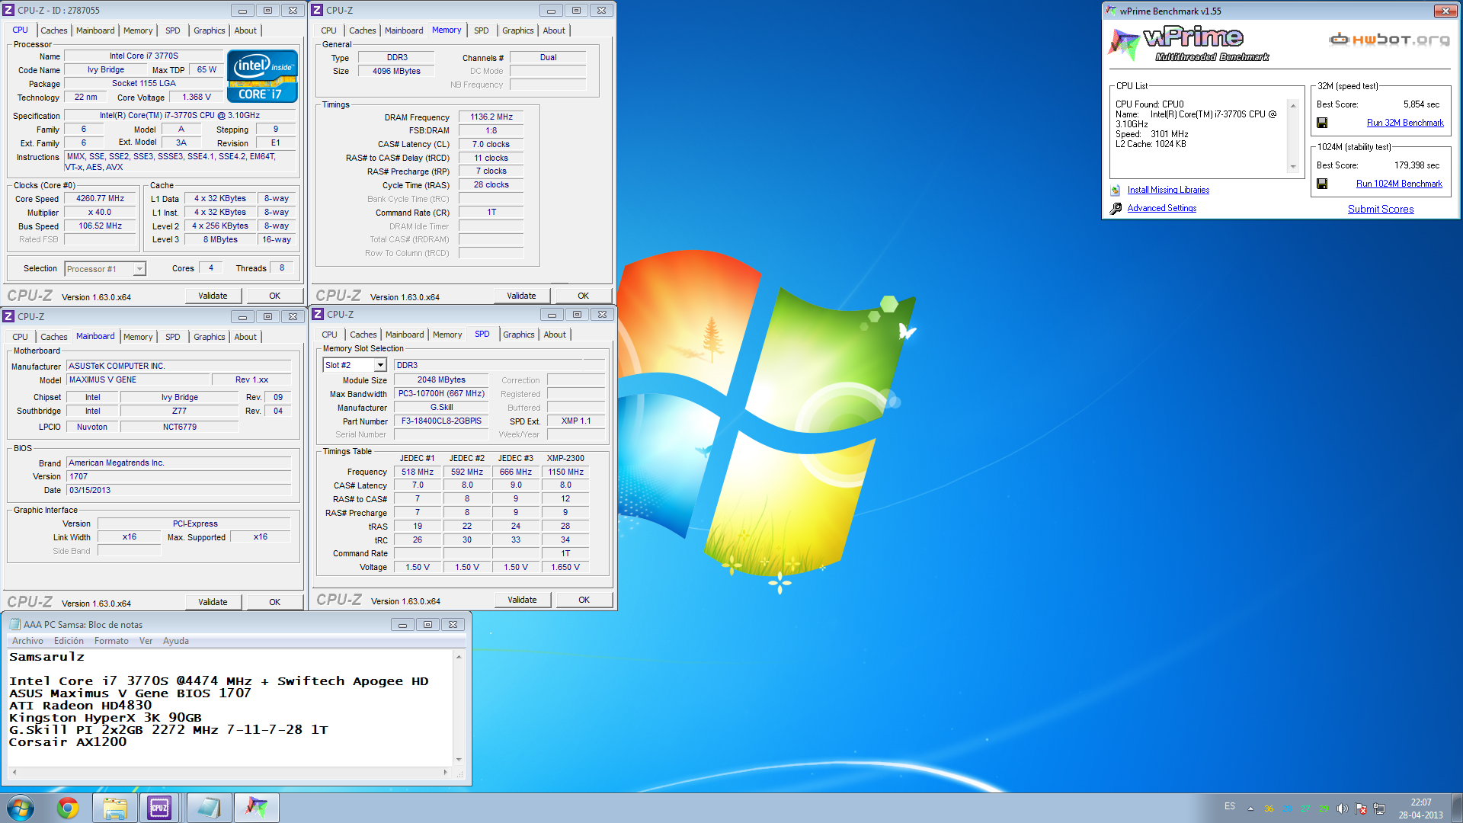Click the SPD CPU-Z window's title bar icon
1463x823 pixels.
click(319, 314)
